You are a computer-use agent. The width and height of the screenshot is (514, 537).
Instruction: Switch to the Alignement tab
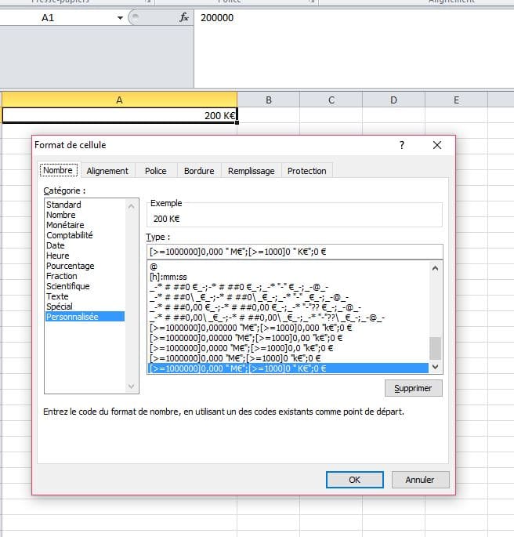[x=107, y=171]
